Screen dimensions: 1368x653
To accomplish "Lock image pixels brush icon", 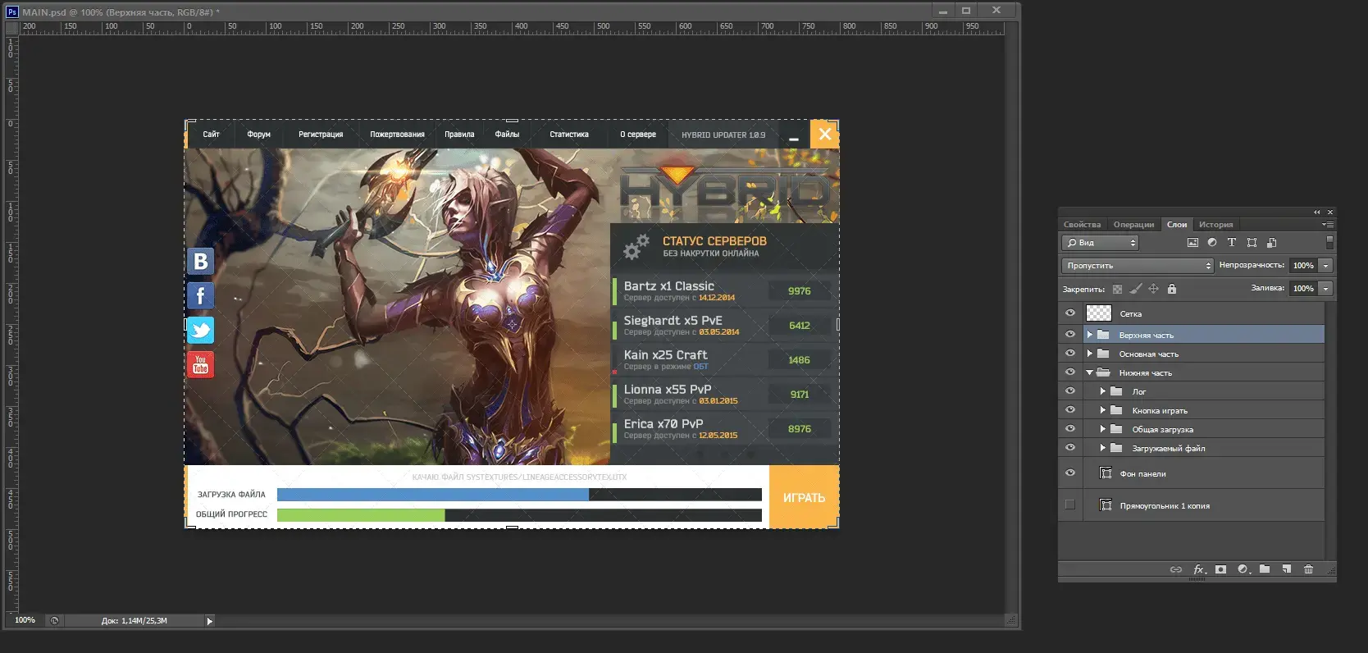I will pos(1136,289).
